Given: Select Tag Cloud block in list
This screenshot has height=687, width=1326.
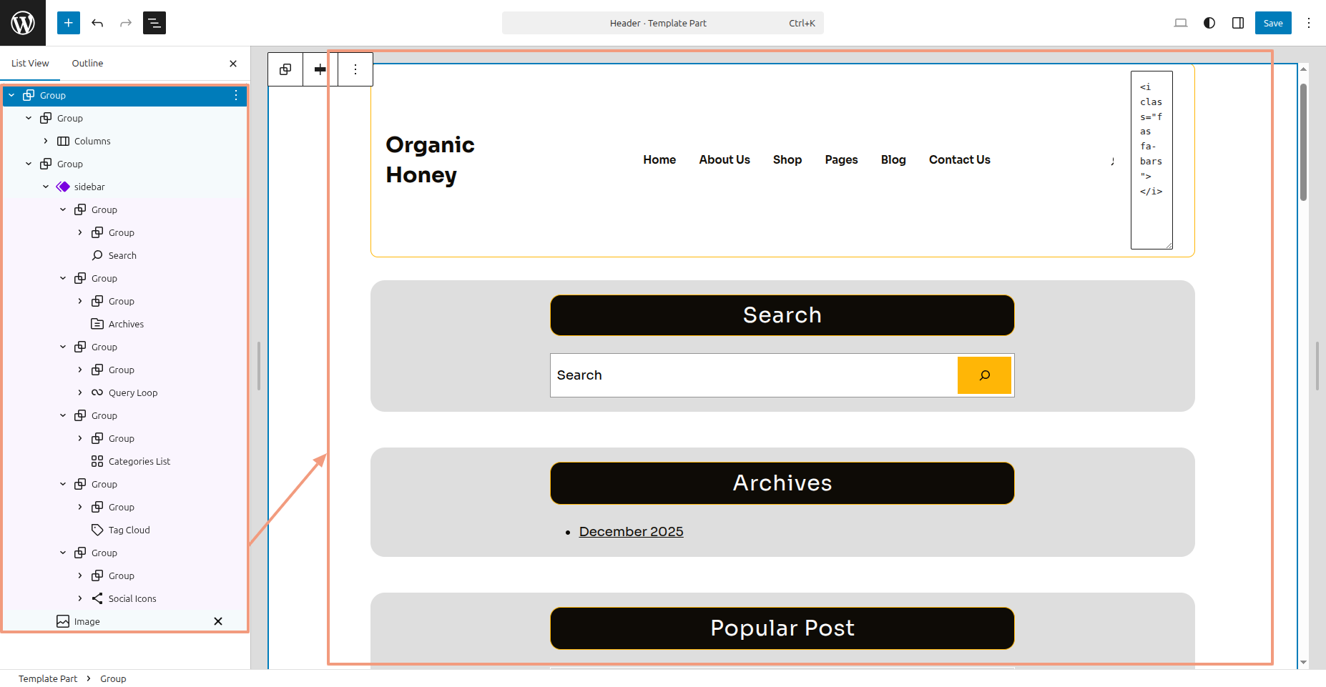Looking at the screenshot, I should point(129,530).
